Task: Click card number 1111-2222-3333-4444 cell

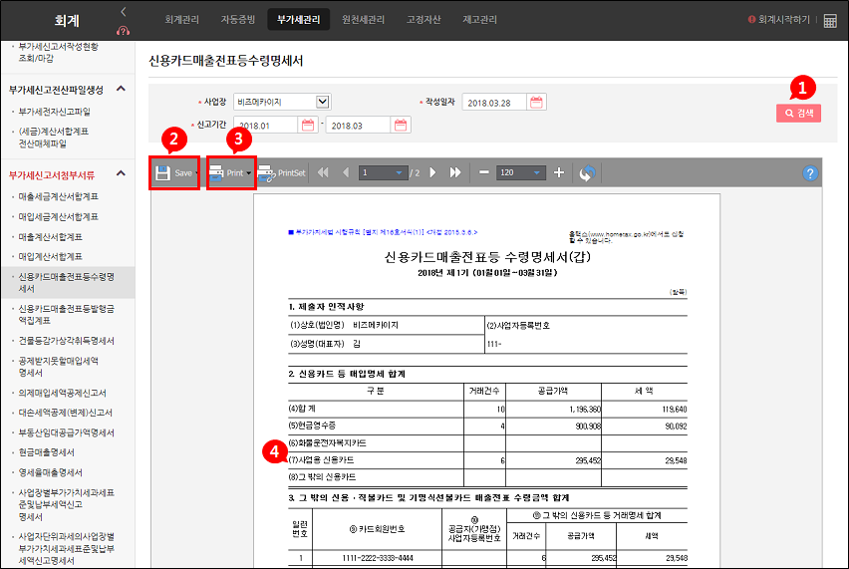Action: click(x=378, y=558)
